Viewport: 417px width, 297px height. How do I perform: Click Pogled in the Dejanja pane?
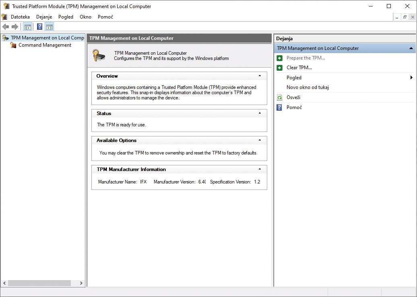[294, 78]
